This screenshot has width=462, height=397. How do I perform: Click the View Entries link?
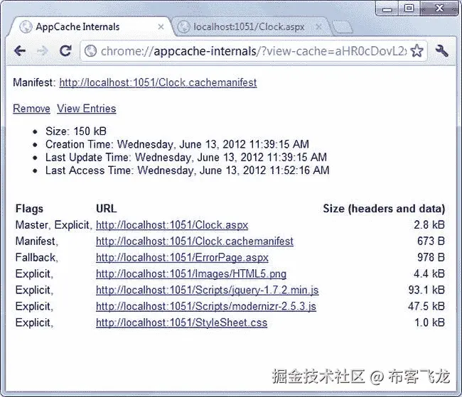(x=86, y=109)
